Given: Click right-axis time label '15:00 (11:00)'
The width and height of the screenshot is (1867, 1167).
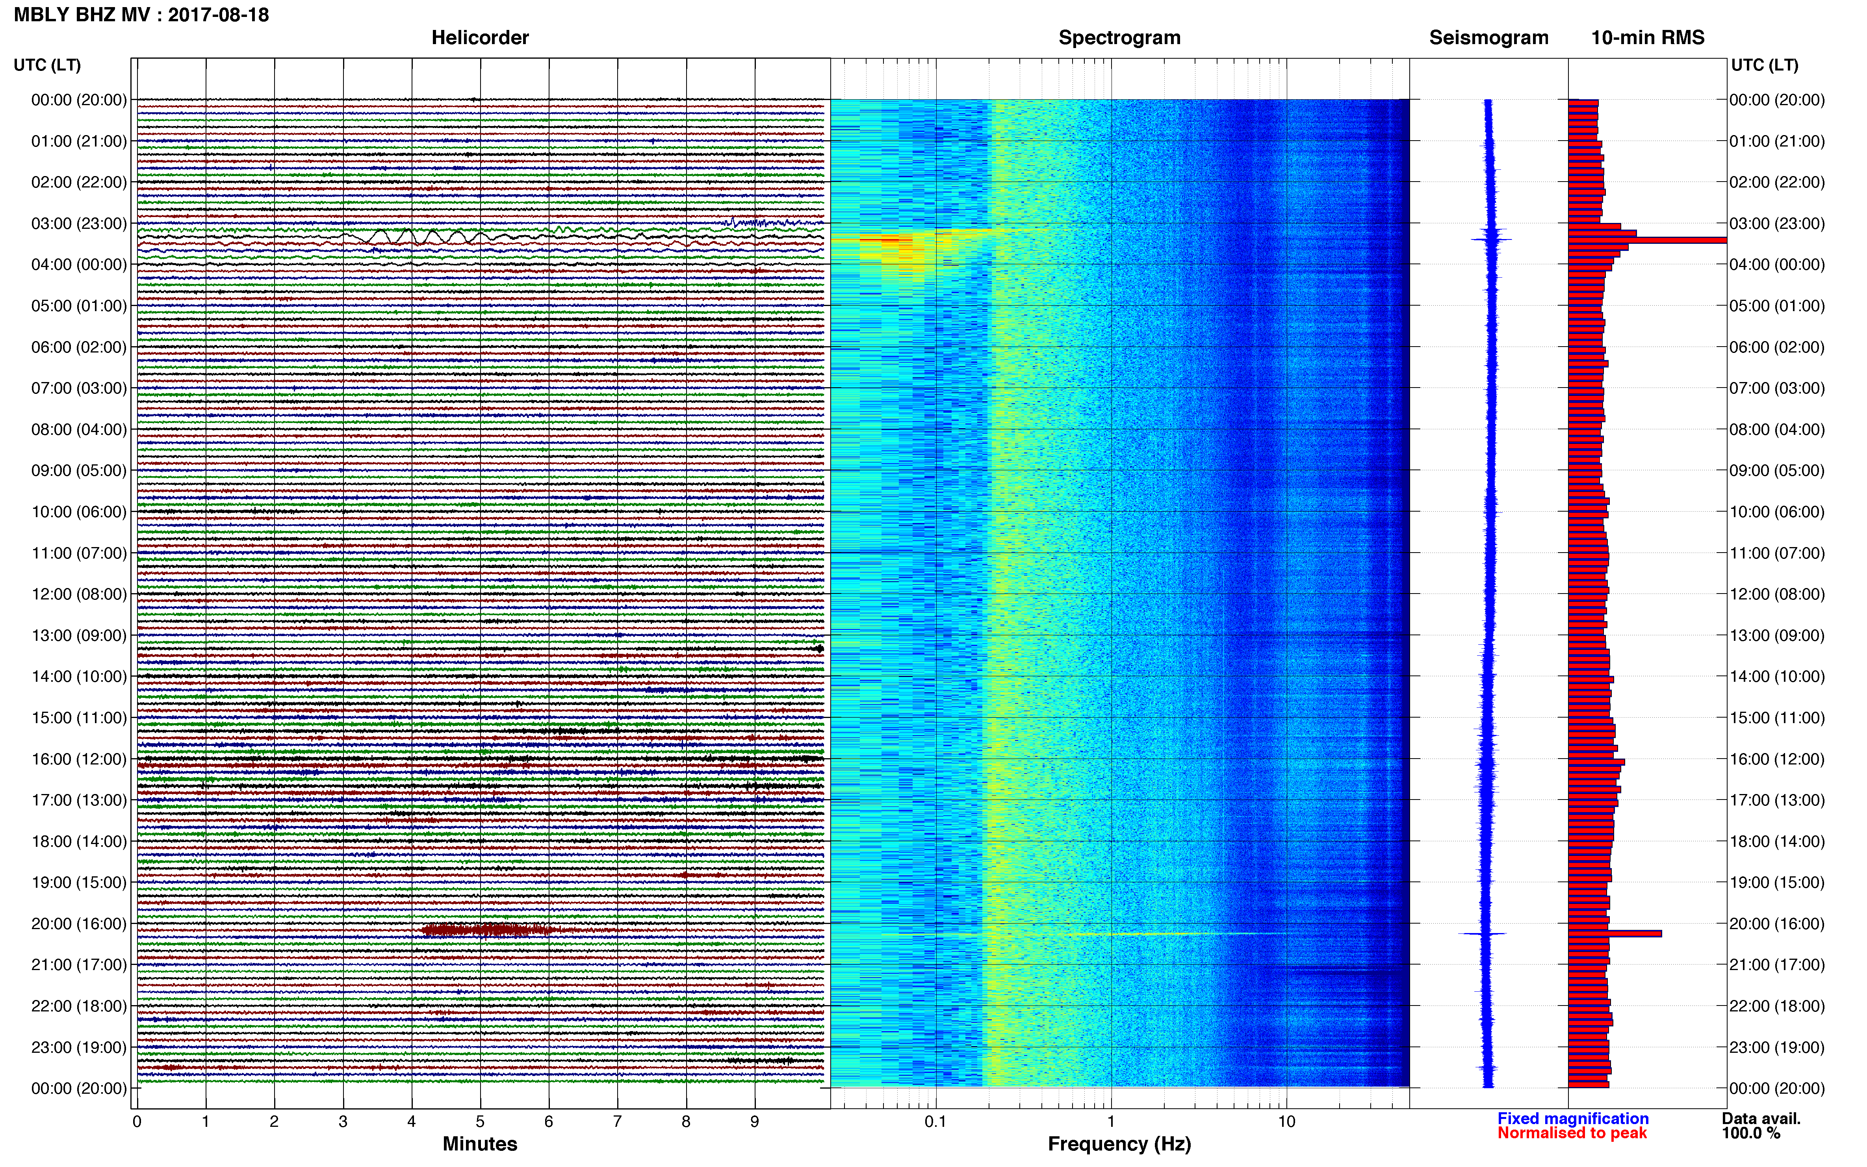Looking at the screenshot, I should [x=1777, y=718].
